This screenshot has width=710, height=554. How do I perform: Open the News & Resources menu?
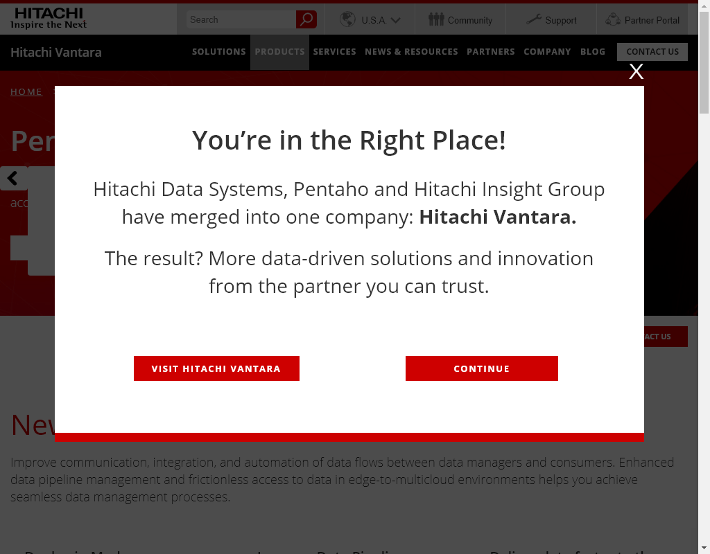412,52
